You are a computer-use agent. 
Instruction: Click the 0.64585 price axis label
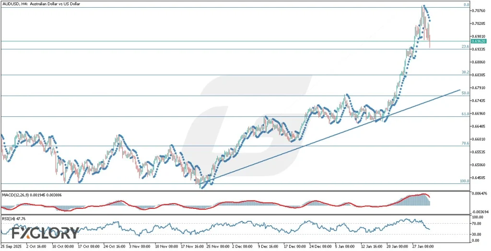point(479,178)
